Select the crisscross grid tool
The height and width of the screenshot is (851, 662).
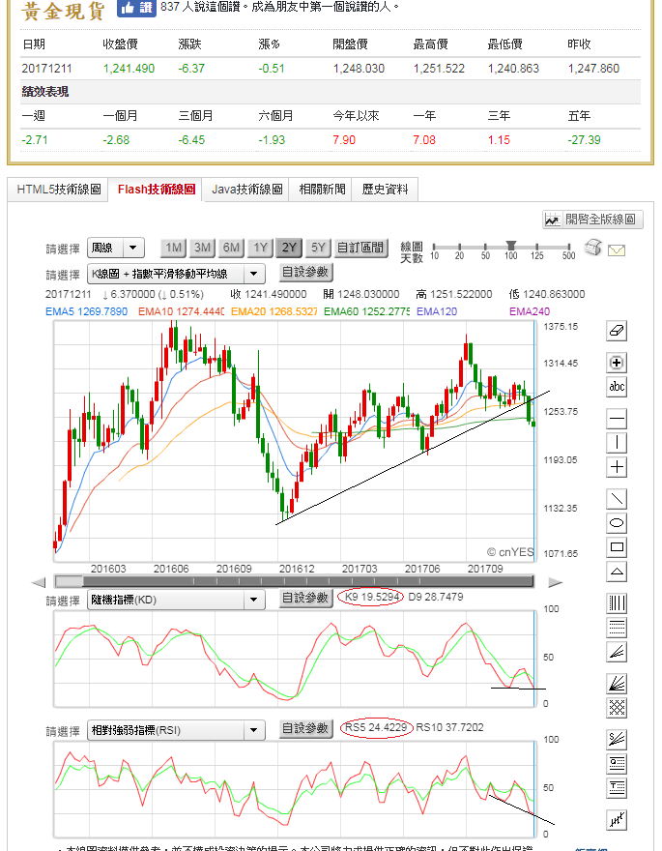click(617, 708)
